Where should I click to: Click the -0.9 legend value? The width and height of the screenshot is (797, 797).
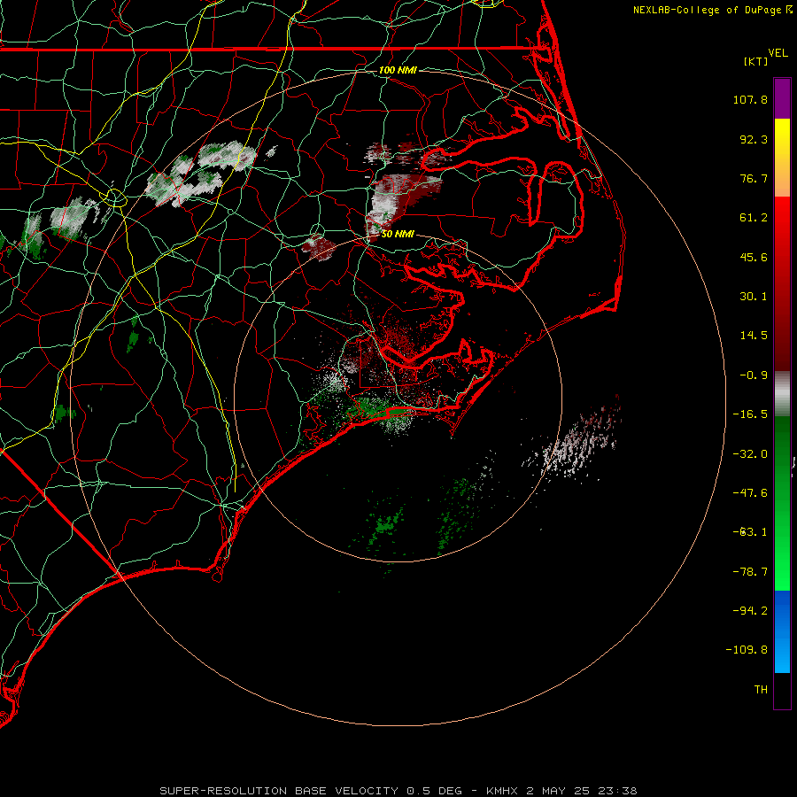coord(754,375)
